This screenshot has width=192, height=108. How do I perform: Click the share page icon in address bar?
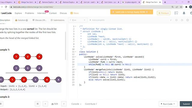[x=177, y=7]
